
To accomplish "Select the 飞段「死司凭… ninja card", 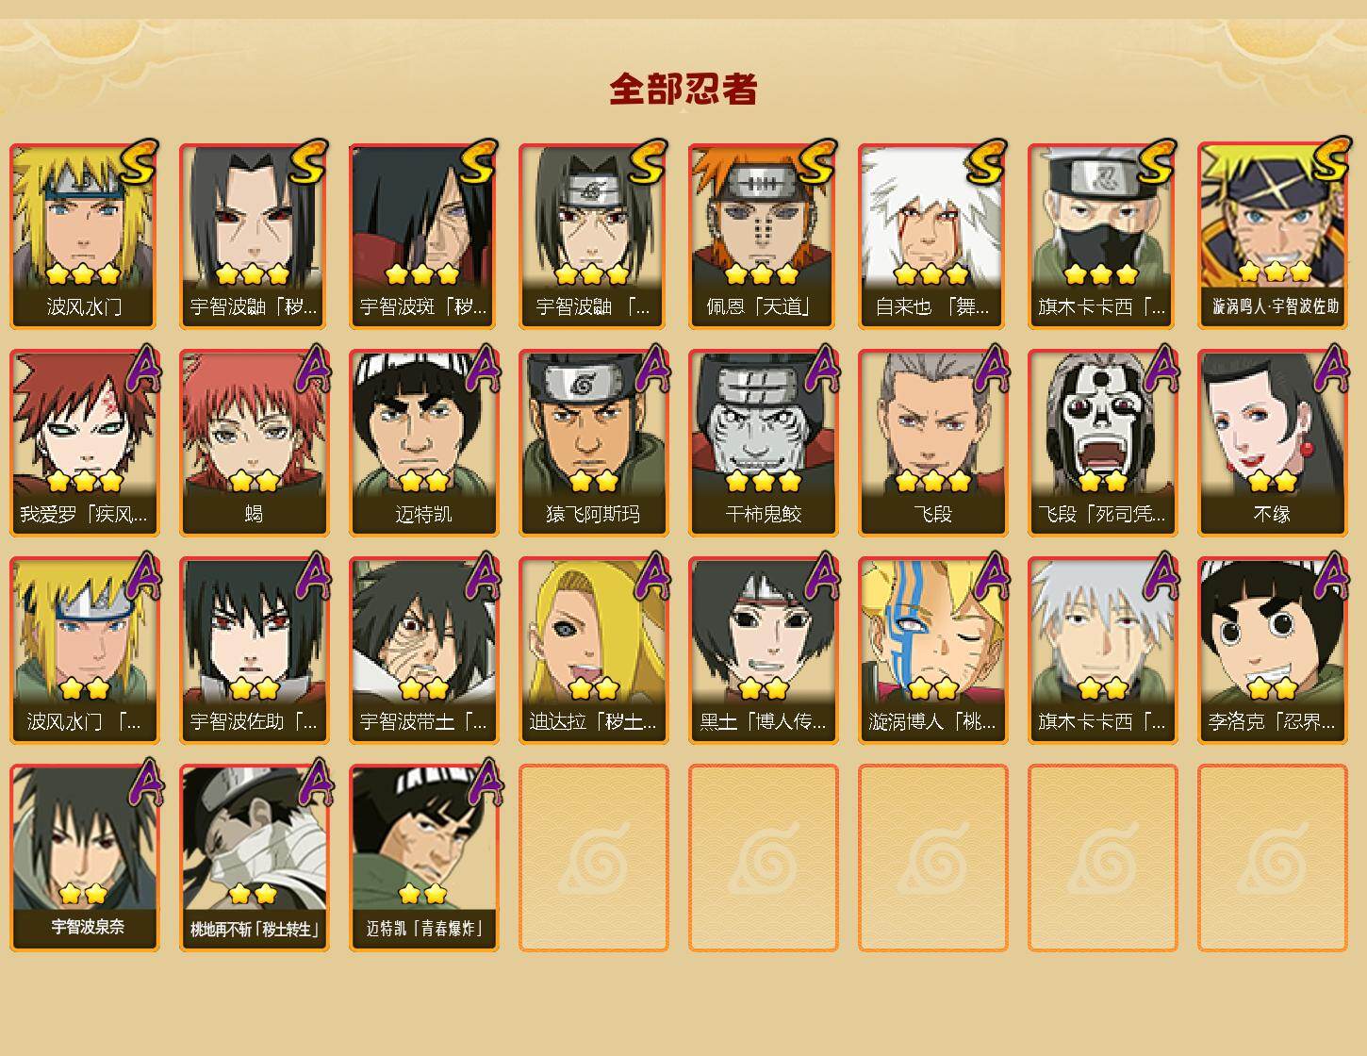I will [x=1103, y=443].
